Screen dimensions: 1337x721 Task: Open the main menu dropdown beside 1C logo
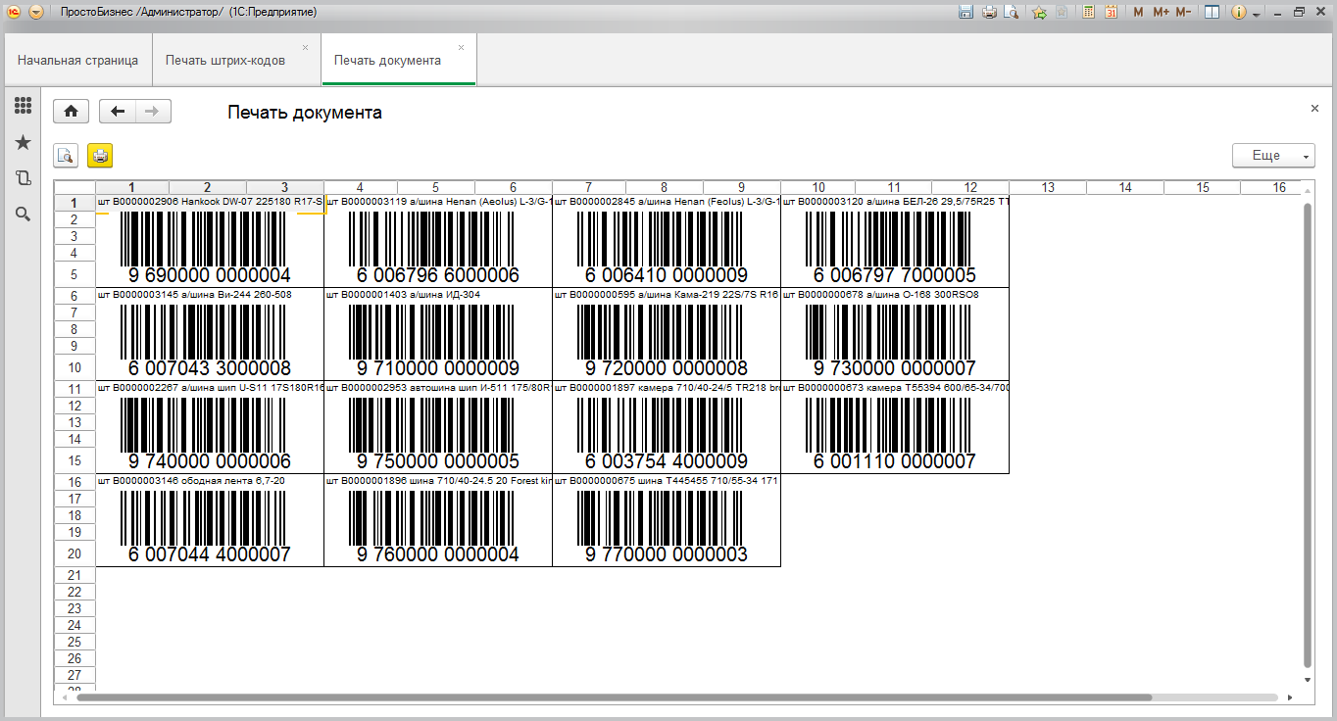[x=36, y=13]
